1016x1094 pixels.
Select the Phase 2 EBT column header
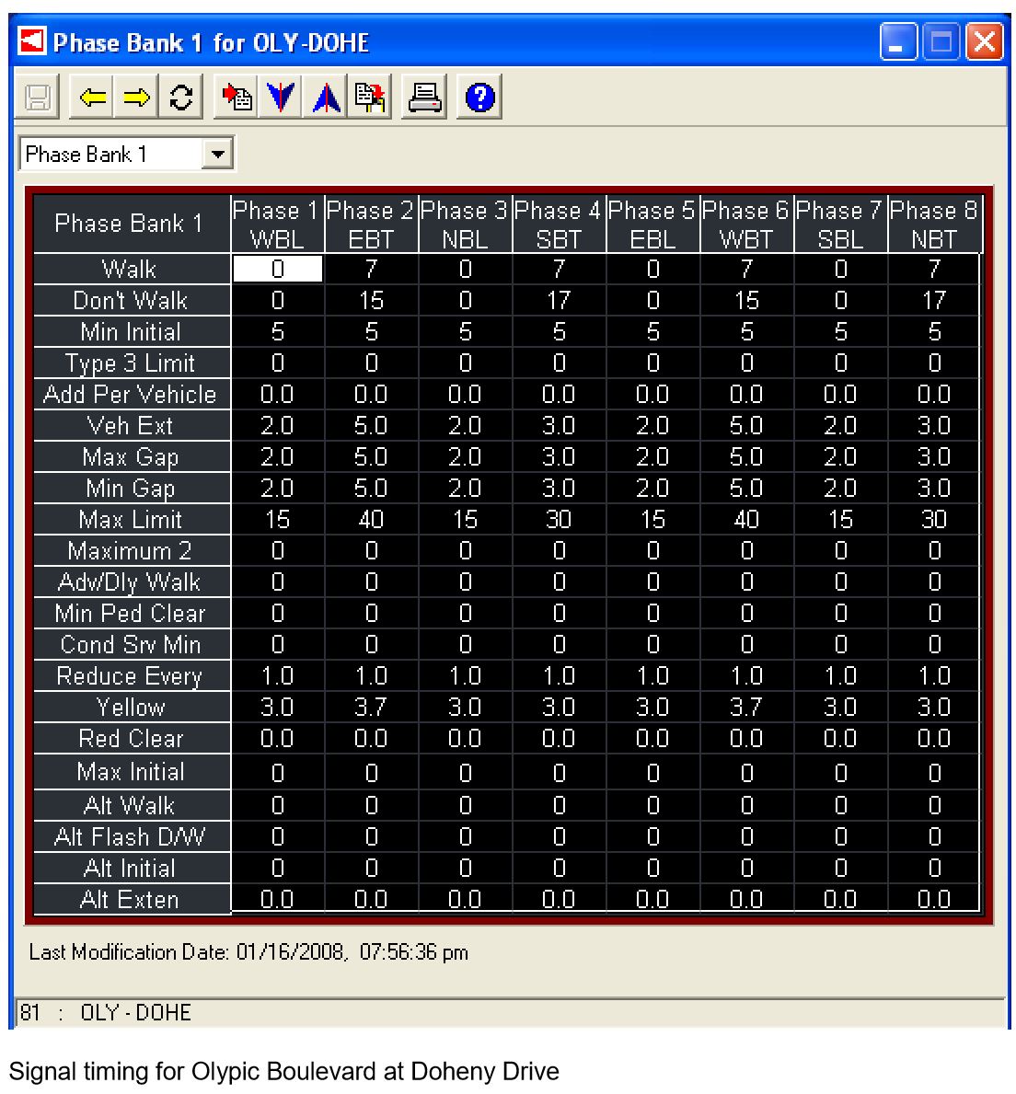click(x=371, y=224)
